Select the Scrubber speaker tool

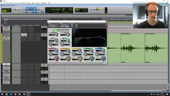(x=39, y=9)
